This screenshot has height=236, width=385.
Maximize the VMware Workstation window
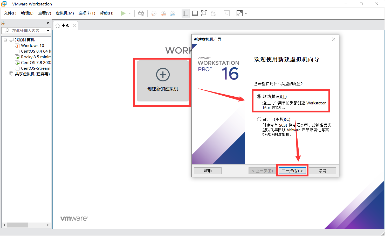pyautogui.click(x=361, y=4)
